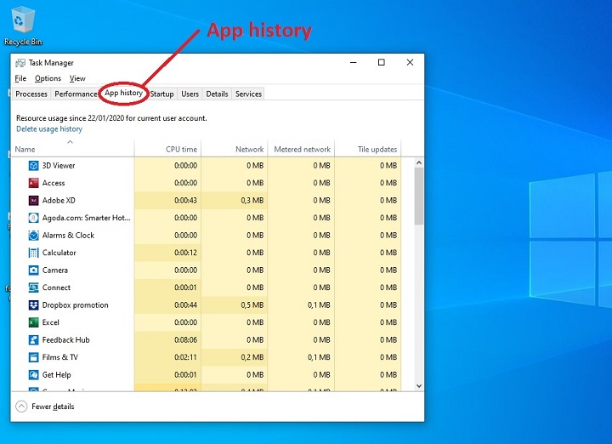The height and width of the screenshot is (444, 612).
Task: Click the Alarms & Clock icon
Action: (33, 236)
